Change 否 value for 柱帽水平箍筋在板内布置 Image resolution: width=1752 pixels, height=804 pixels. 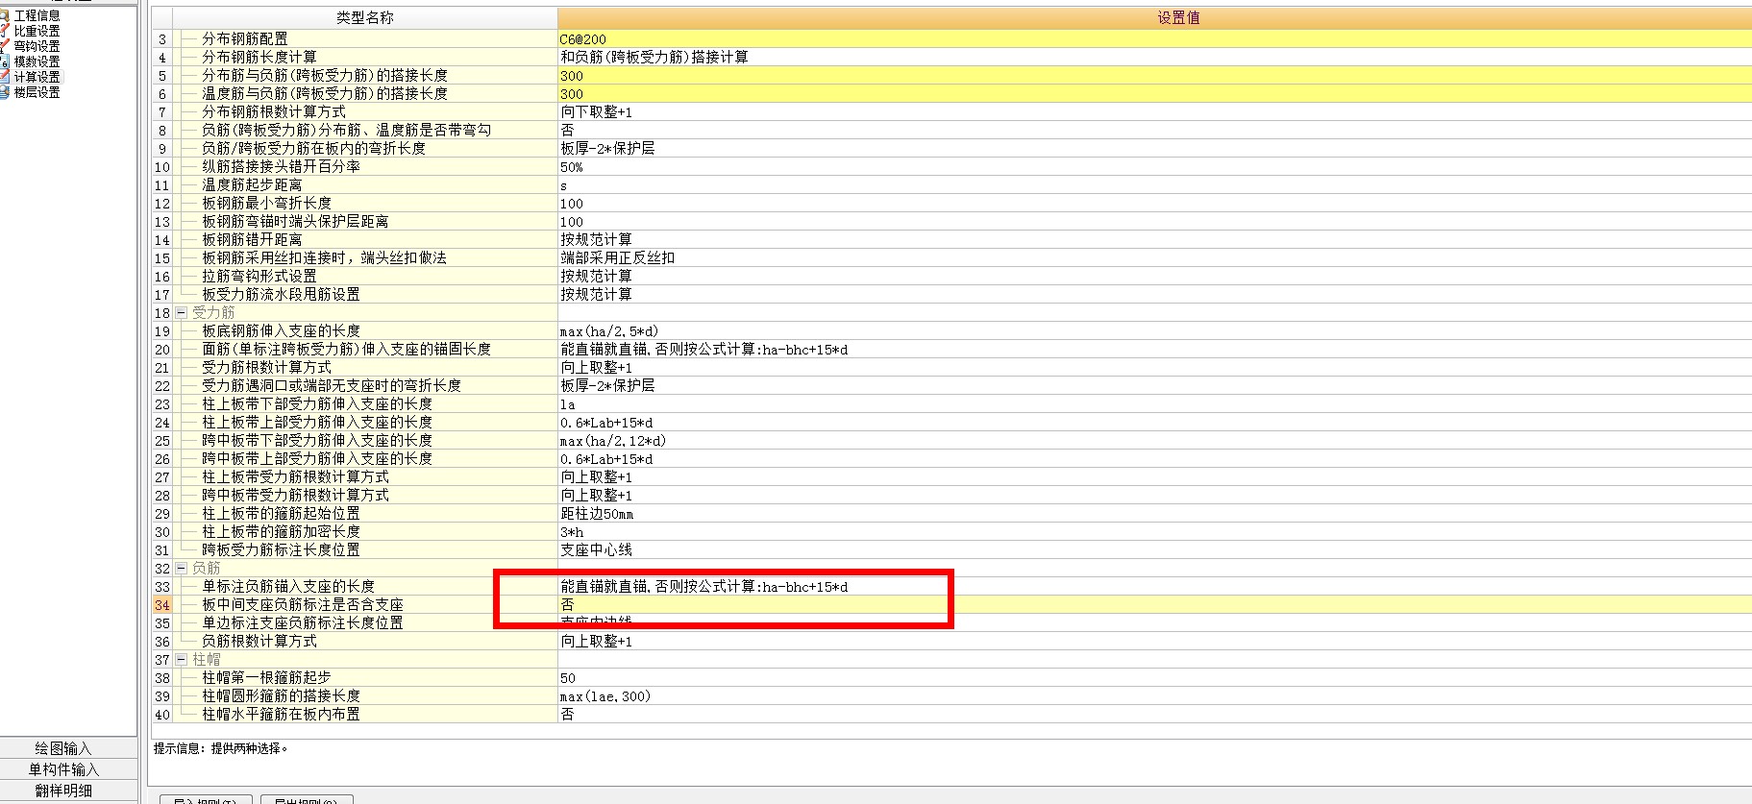1154,715
